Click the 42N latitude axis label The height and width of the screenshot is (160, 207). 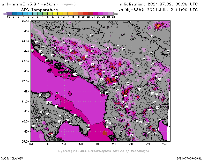26,91
